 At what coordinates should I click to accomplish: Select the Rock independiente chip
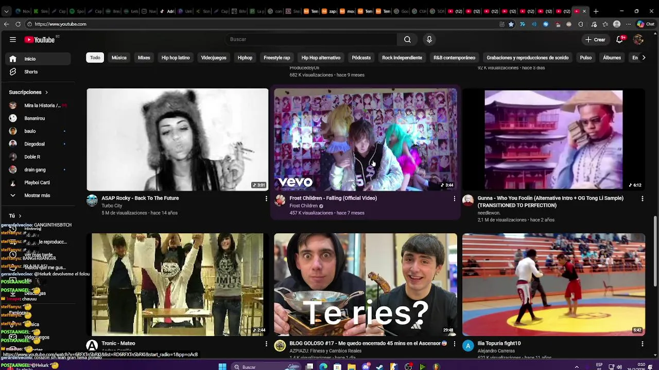(x=402, y=58)
